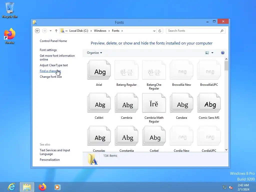Expand the view options dropdown arrow
Image resolution: width=256 pixels, height=192 pixels.
212,53
